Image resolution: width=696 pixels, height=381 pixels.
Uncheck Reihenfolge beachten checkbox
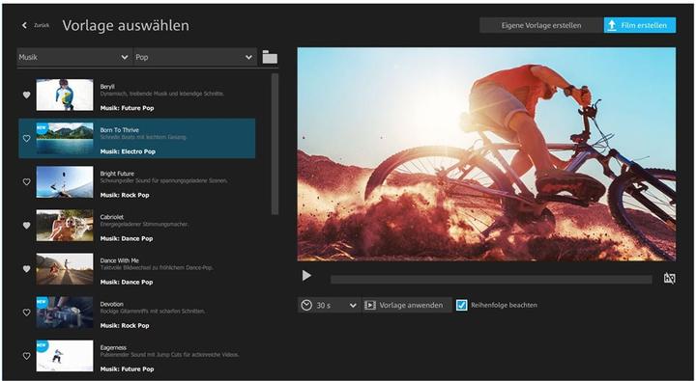pyautogui.click(x=462, y=305)
